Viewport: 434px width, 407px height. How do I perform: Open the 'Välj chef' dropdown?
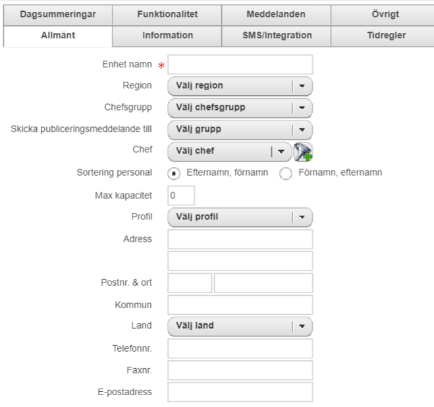[229, 151]
